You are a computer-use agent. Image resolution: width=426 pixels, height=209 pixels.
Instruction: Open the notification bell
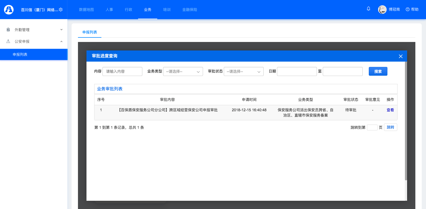369,9
